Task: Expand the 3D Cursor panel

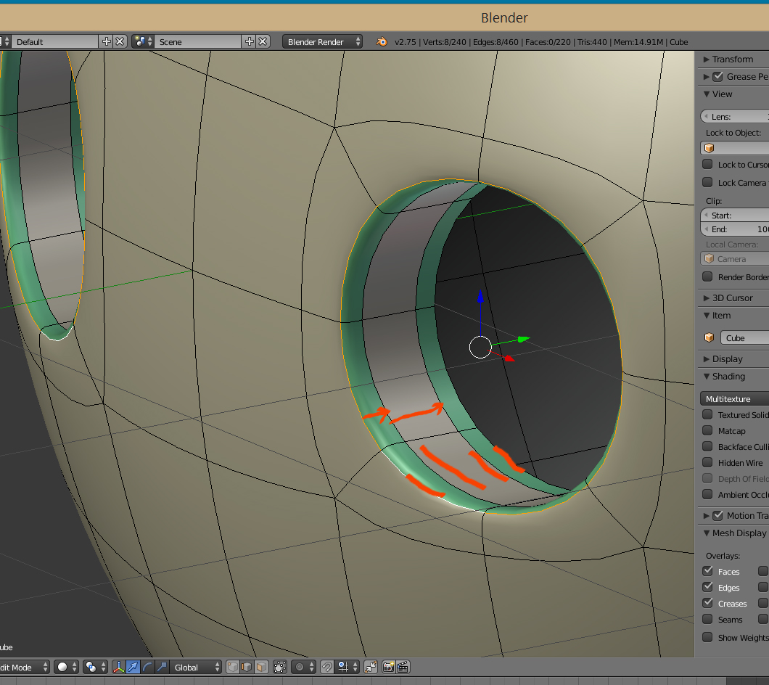Action: [732, 298]
